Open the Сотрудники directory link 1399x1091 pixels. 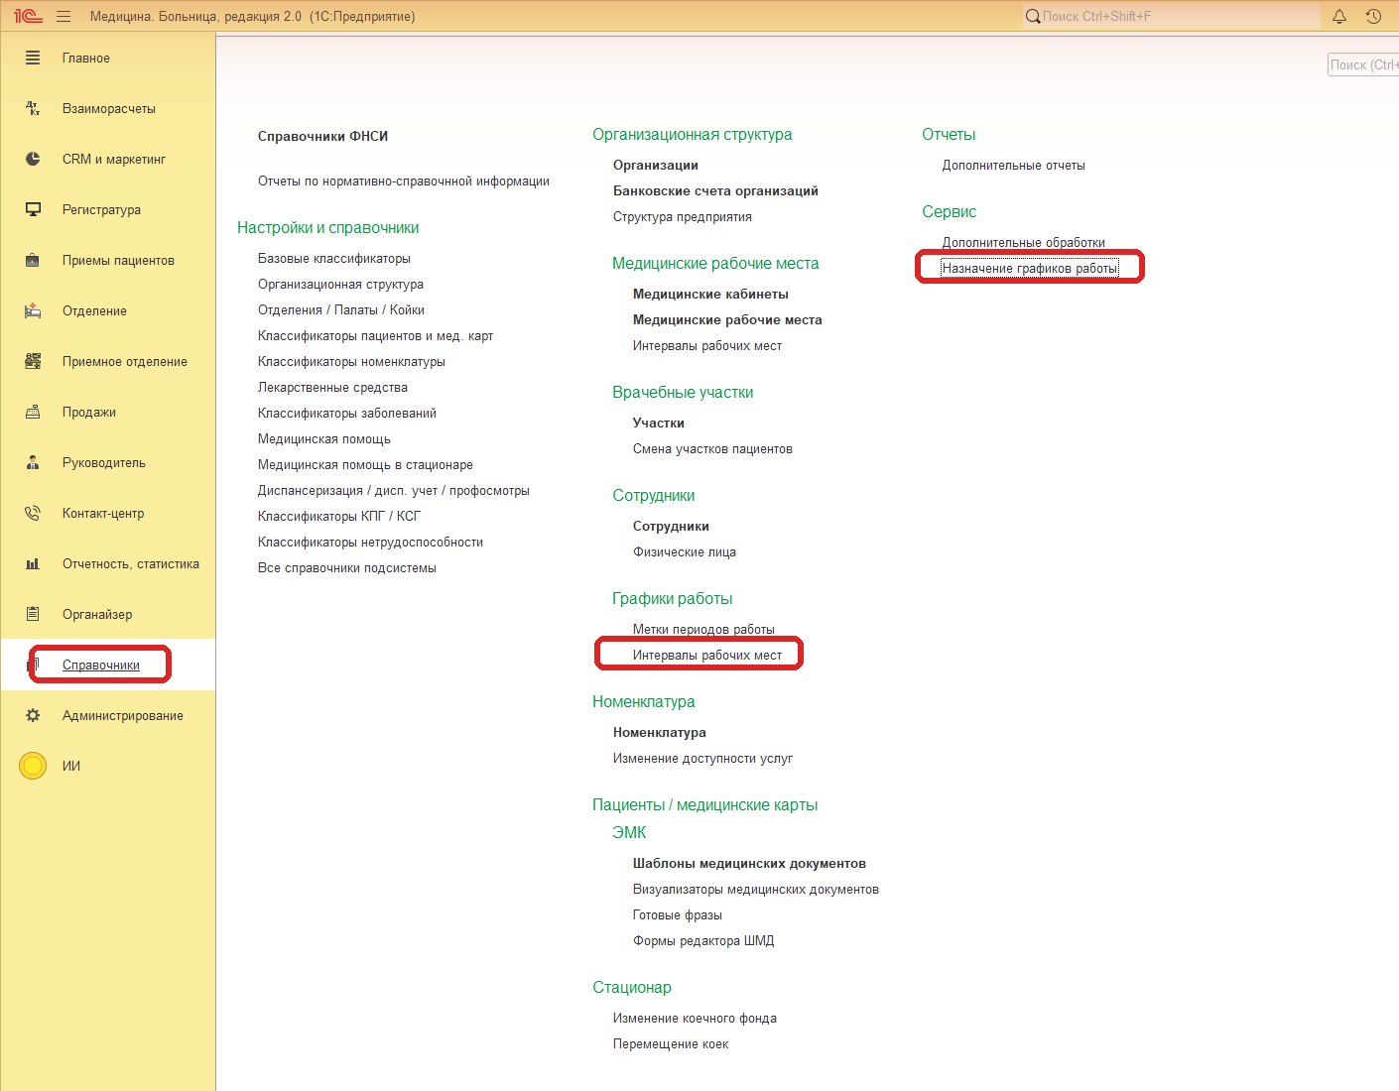click(x=671, y=526)
